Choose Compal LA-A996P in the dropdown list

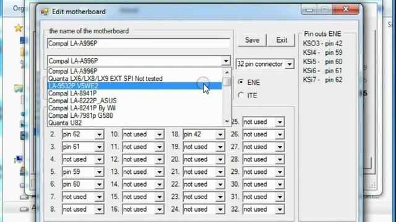[x=135, y=72]
